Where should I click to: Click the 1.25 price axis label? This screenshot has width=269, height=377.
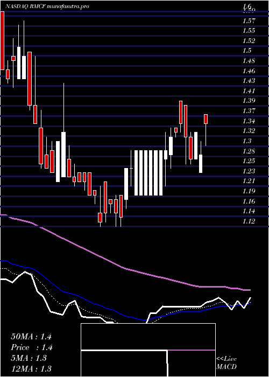click(249, 161)
